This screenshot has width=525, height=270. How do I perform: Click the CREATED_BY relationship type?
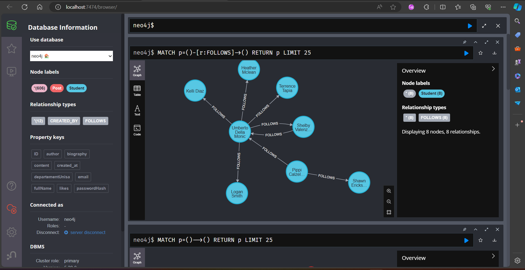pos(64,121)
